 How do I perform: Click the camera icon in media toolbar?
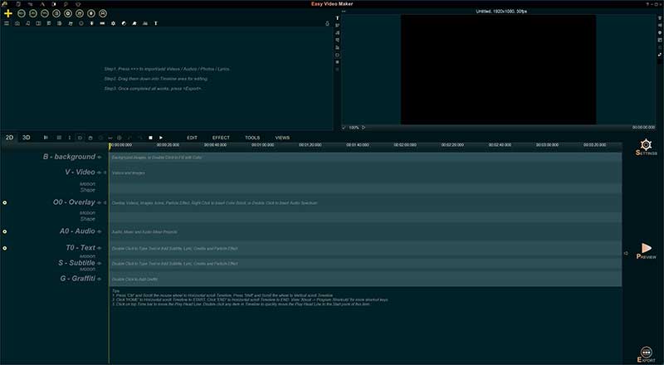tap(17, 23)
